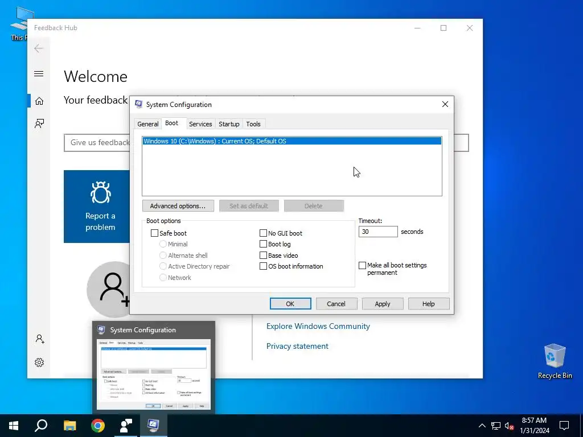Select Windows 10 boot entry
583x437 pixels.
point(292,141)
